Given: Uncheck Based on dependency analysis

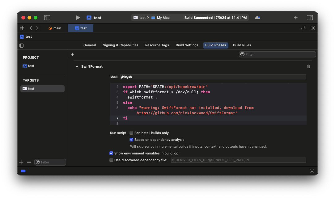Looking at the screenshot, I should (x=131, y=140).
